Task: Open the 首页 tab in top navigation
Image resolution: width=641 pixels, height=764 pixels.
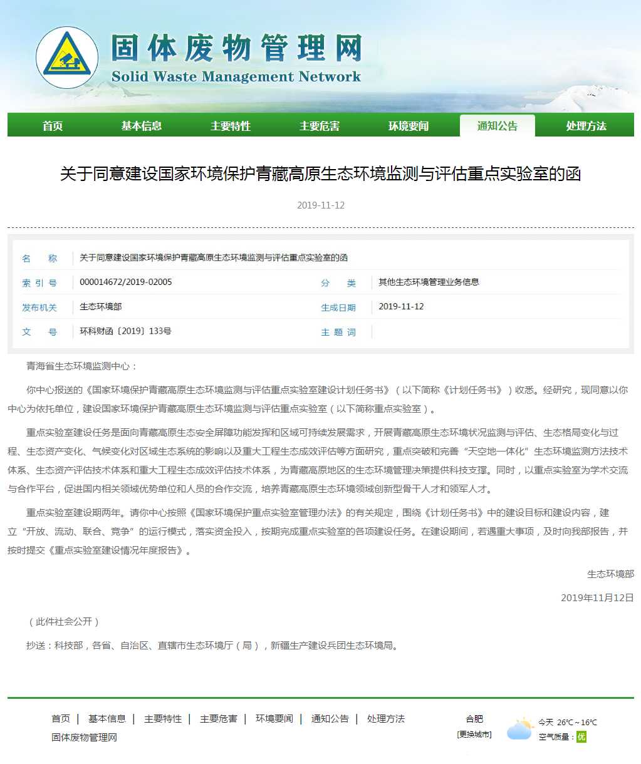Action: tap(53, 126)
